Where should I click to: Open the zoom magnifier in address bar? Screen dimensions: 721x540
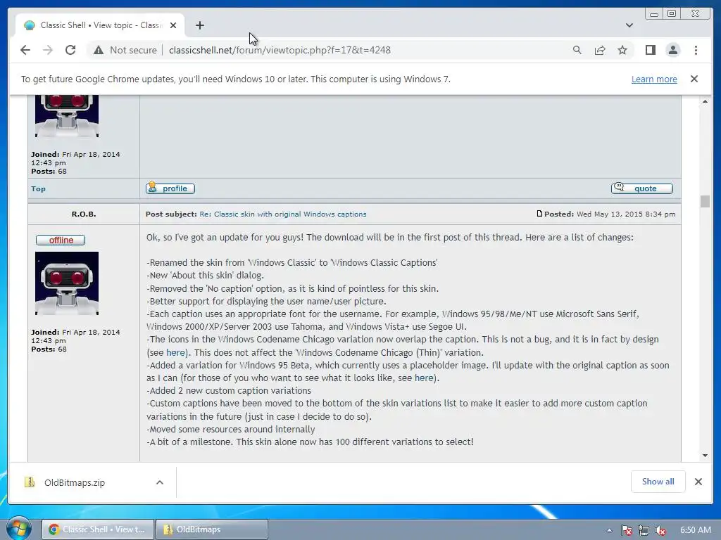click(577, 50)
